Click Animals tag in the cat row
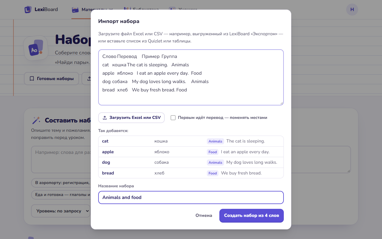The width and height of the screenshot is (382, 239). coord(215,141)
